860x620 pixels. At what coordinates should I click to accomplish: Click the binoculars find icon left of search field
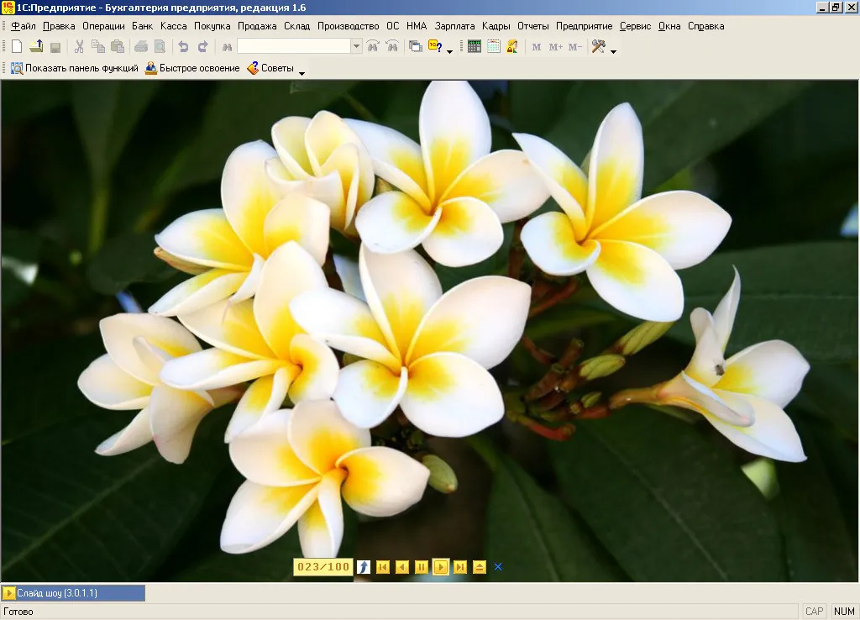(227, 48)
